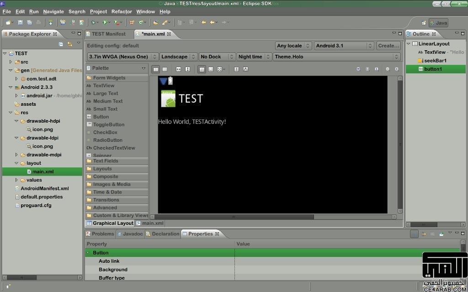Open the Night time dropdown
This screenshot has width=468, height=292.
[x=254, y=57]
